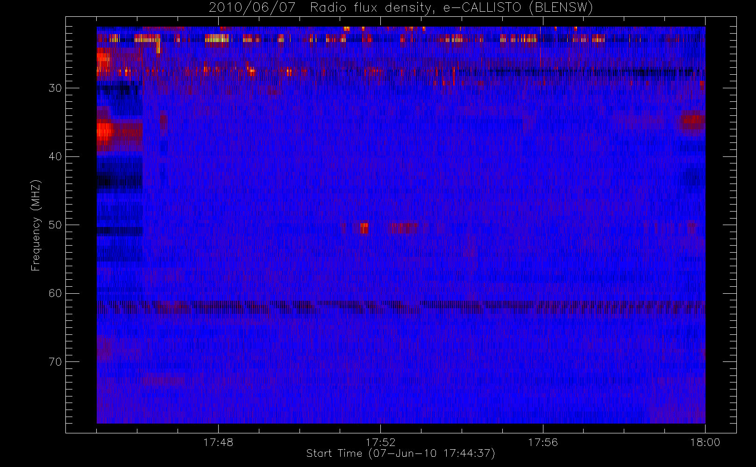
Task: Click the plot title mentioning e-CALLISTO (BLENSW)
Action: click(401, 8)
